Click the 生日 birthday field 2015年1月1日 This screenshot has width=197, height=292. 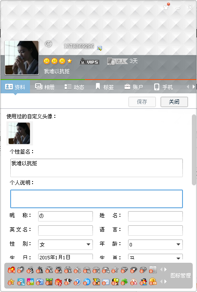pyautogui.click(x=65, y=257)
